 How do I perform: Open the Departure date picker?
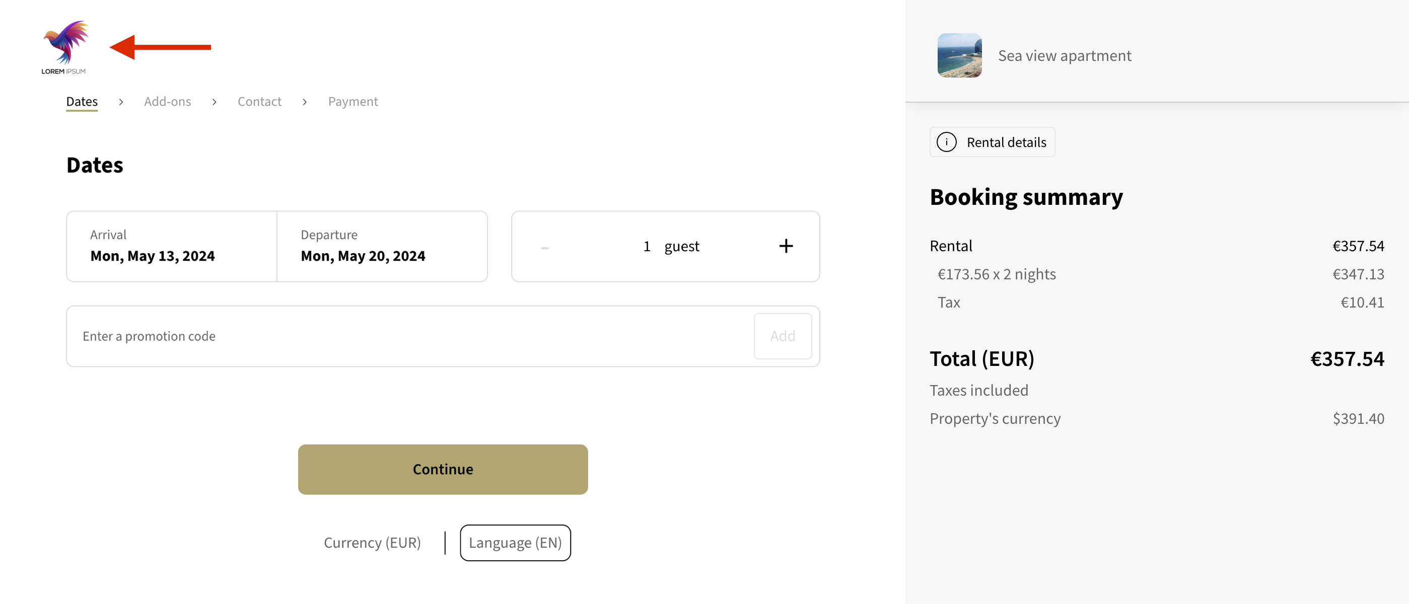[x=382, y=247]
